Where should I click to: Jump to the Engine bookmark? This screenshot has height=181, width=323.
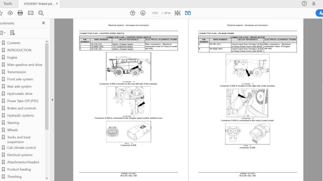tap(12, 58)
